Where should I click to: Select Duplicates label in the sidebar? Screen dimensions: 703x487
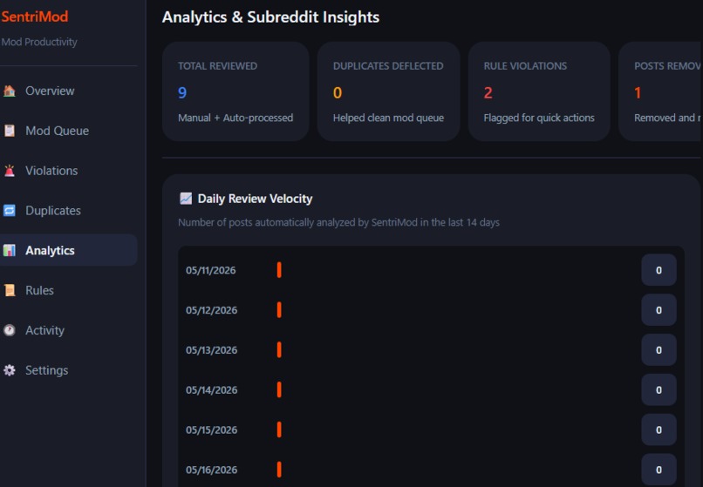click(53, 211)
